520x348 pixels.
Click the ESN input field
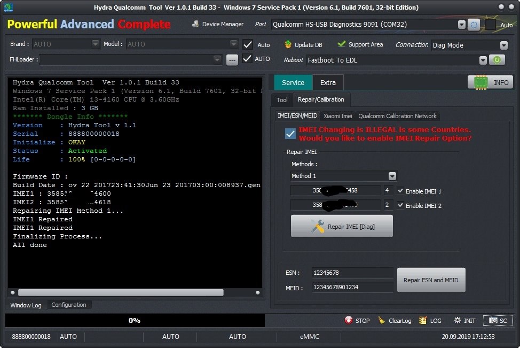point(352,273)
